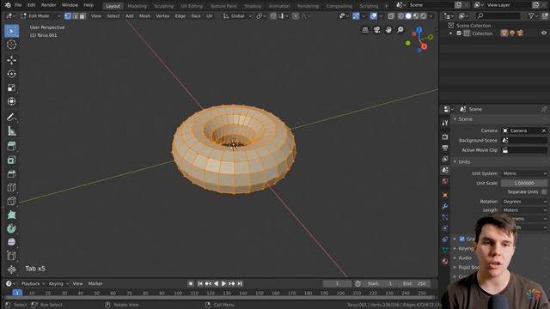Hide the Collection with eye icon
The image size is (550, 309).
pos(544,33)
